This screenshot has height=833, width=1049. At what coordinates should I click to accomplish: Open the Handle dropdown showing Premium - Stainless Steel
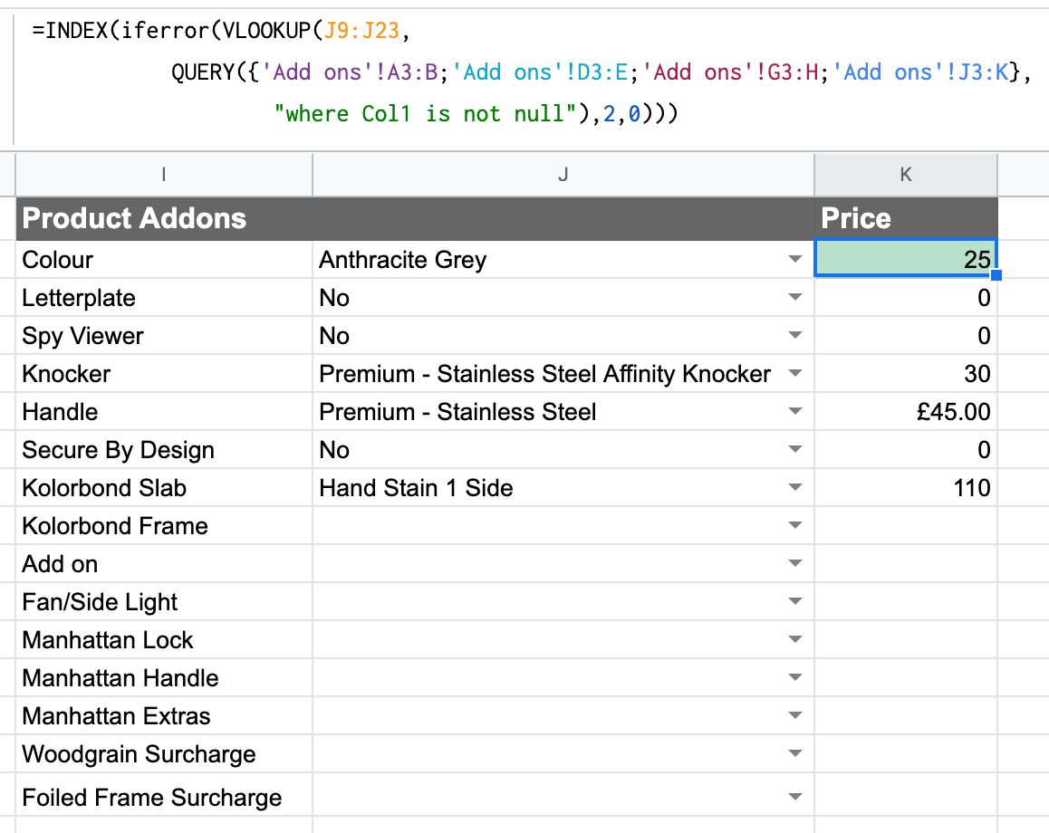pyautogui.click(x=795, y=412)
